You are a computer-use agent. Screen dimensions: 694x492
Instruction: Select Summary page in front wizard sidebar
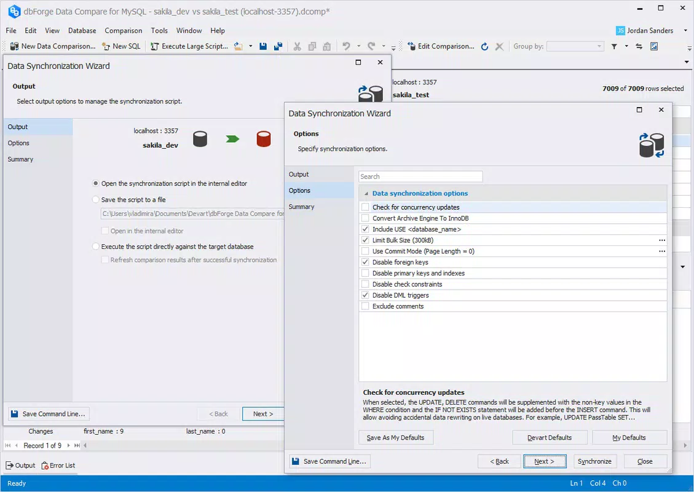tap(319, 207)
